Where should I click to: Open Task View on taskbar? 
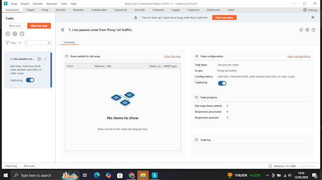(x=85, y=175)
